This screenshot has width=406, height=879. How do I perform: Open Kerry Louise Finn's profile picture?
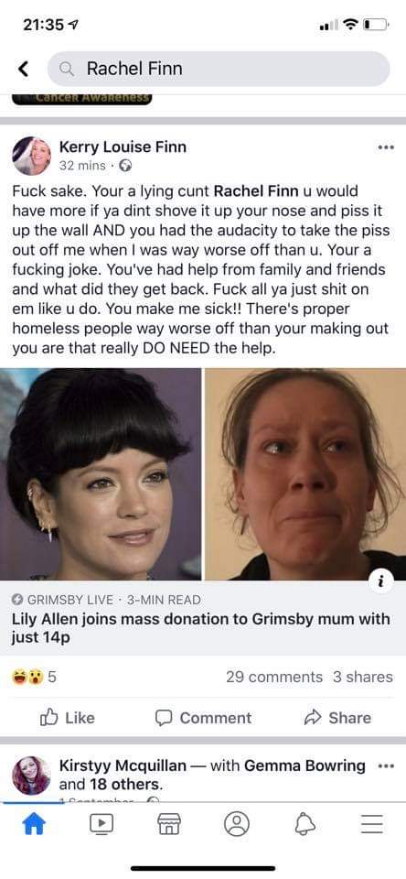31,156
